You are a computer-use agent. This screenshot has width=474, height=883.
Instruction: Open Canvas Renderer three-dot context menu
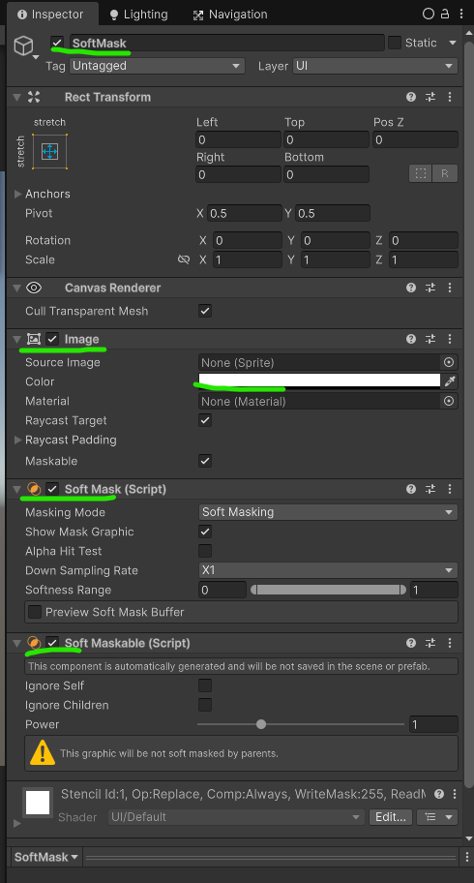point(449,288)
